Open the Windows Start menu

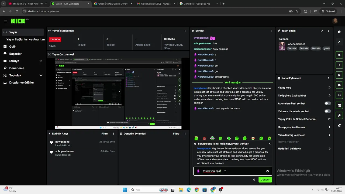[125, 190]
